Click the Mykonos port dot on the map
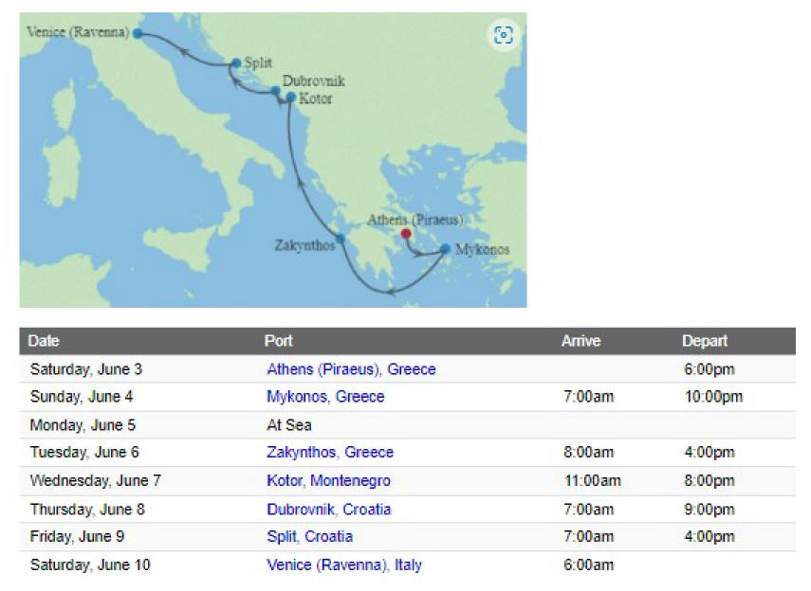Screen dimensions: 811x591 tap(445, 249)
